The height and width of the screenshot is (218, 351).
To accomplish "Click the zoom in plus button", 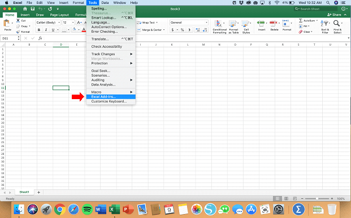I will [x=332, y=198].
